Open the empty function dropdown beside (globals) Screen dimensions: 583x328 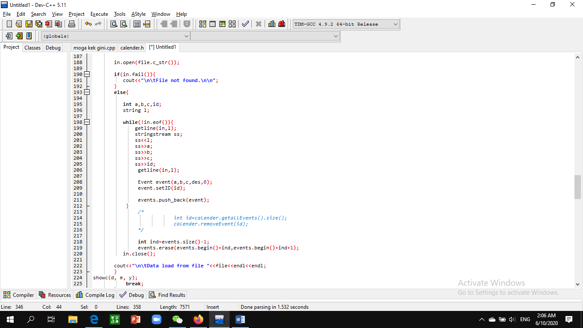tap(265, 36)
